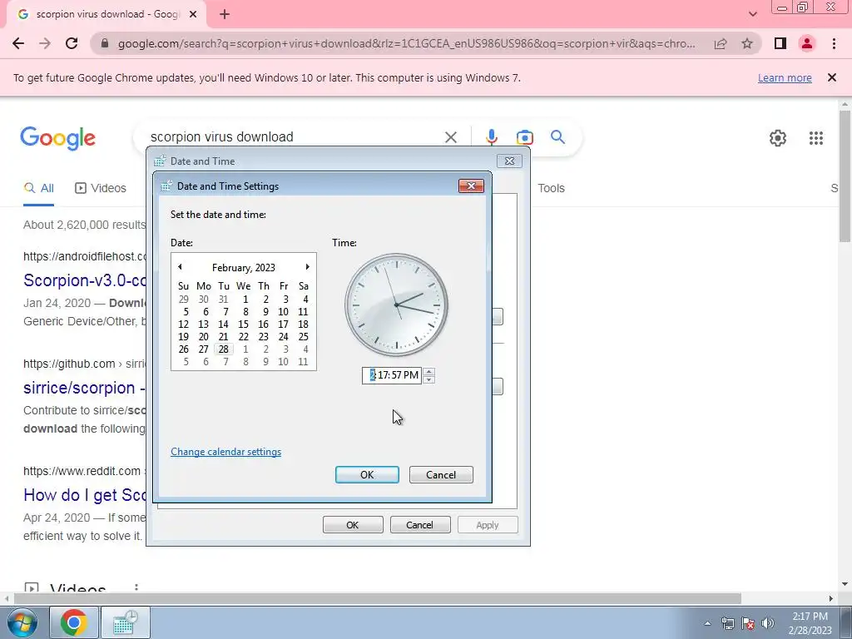Close the Date and Time Settings dialog
Screen dimensions: 852x639
pos(471,186)
